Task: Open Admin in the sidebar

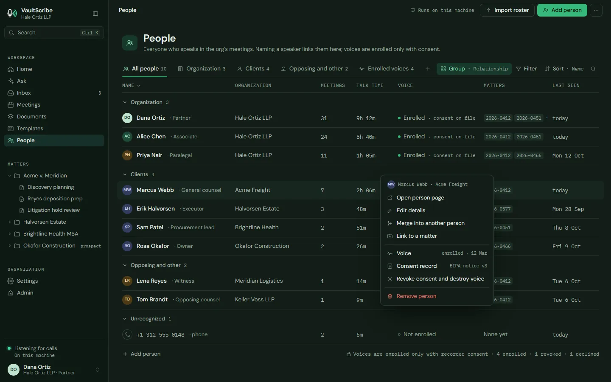Action: [54, 293]
